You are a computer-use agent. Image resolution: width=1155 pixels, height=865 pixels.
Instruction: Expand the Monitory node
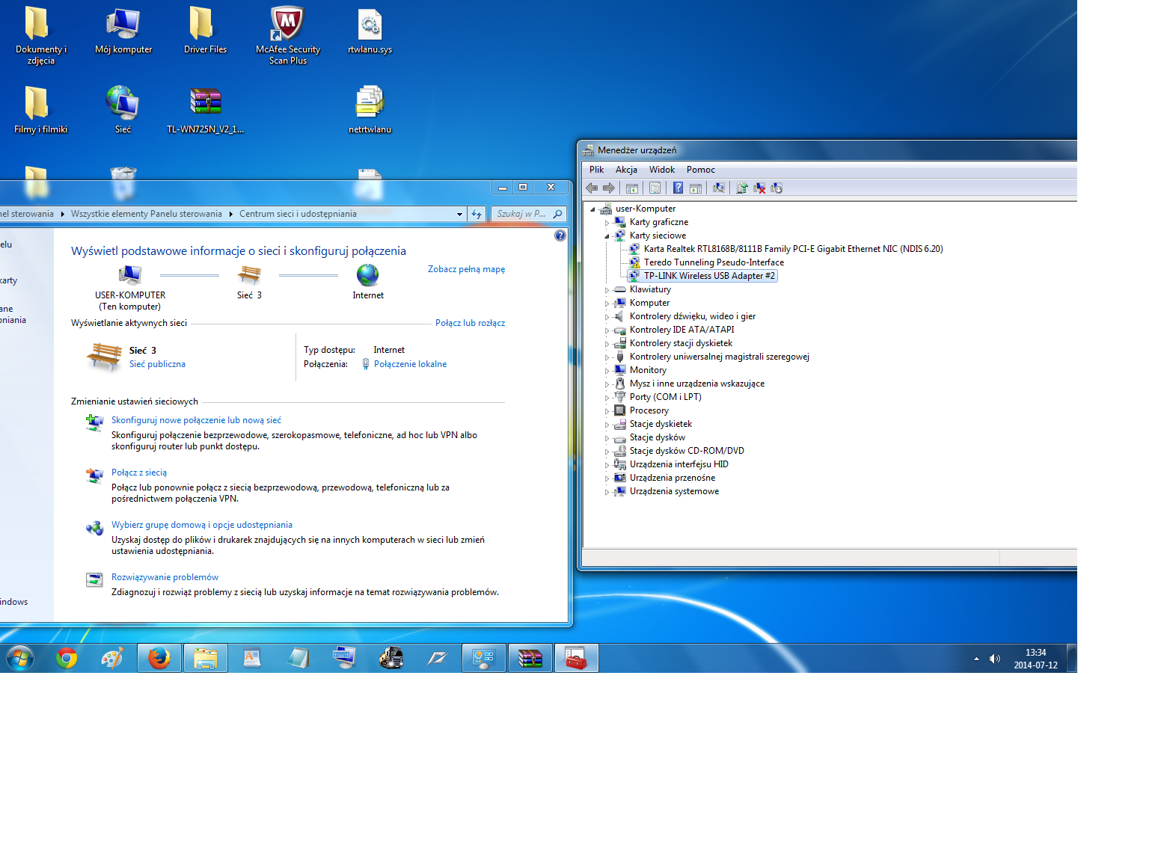607,371
